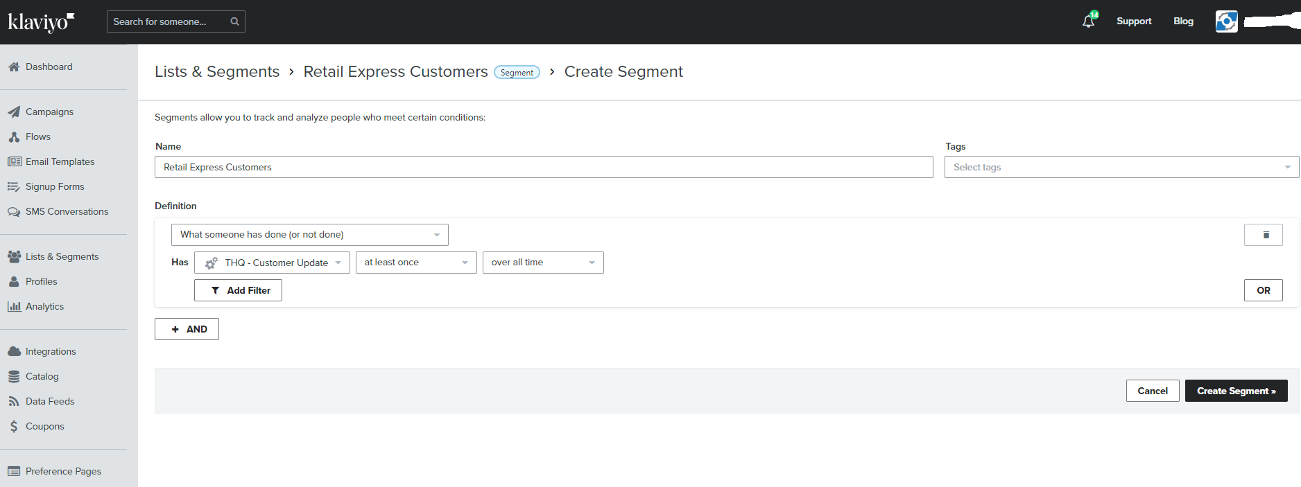Click the Data Feeds RSS icon

coord(14,401)
